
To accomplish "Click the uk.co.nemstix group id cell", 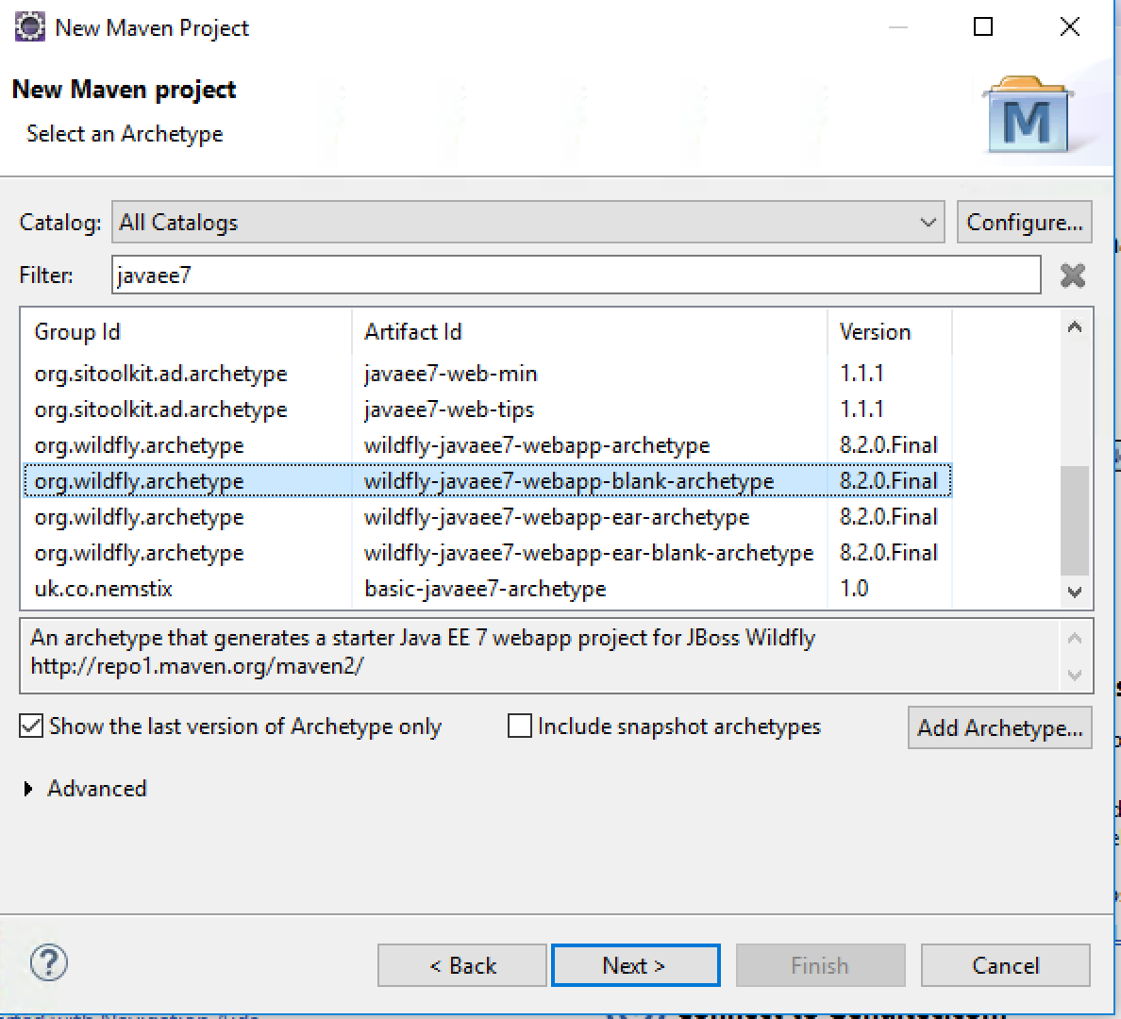I will (x=104, y=589).
